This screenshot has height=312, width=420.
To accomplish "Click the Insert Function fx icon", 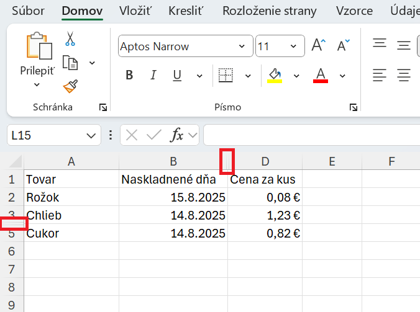I will pyautogui.click(x=177, y=135).
